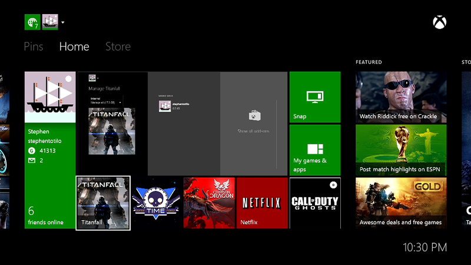Open the large ship profile picture tile
Viewport: 471px width, 265px height.
click(50, 97)
